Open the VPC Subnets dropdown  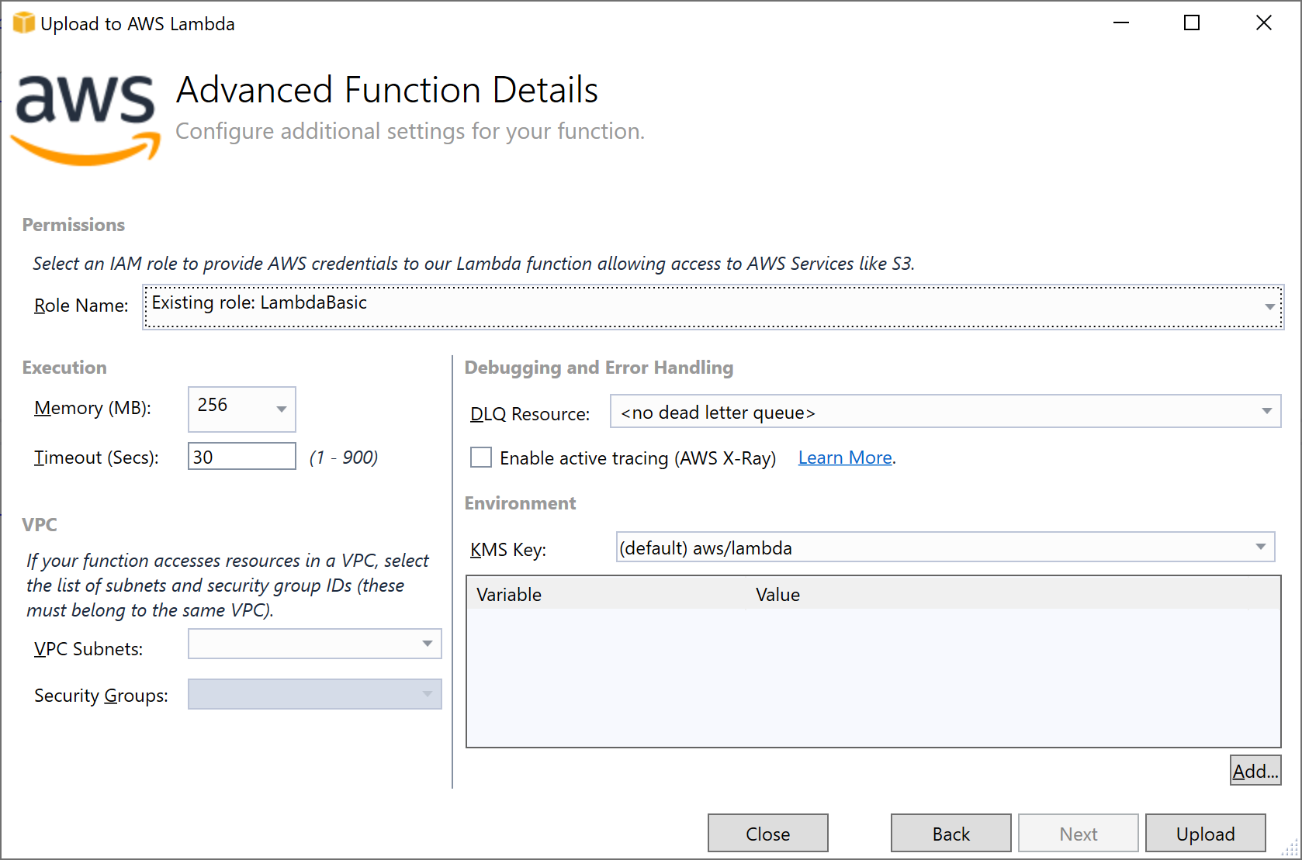315,644
